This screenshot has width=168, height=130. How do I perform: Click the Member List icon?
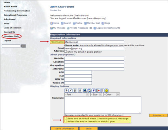pyautogui.click(x=85, y=23)
